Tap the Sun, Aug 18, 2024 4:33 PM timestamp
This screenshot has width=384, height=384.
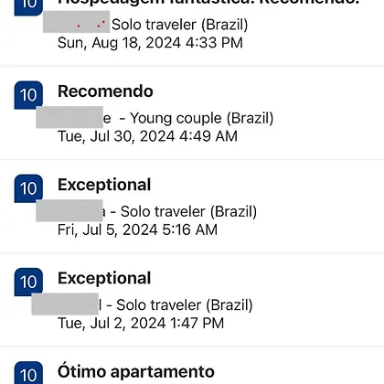(150, 43)
